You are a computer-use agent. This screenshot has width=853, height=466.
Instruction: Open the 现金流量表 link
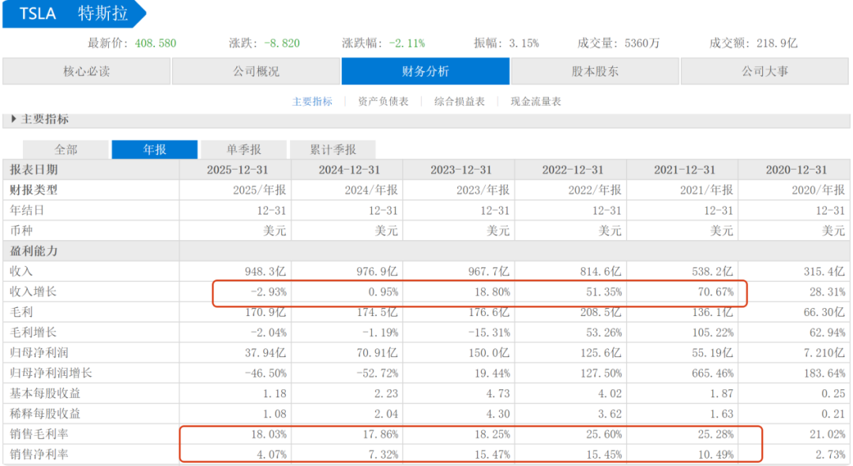pos(535,101)
